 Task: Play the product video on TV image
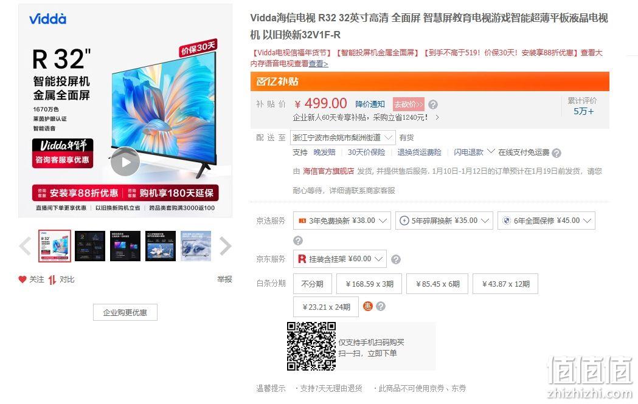click(125, 162)
